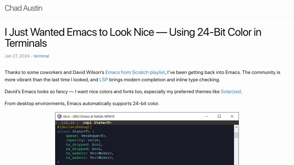
Task: Minimize the Emacs screenshot window
Action: click(206, 116)
